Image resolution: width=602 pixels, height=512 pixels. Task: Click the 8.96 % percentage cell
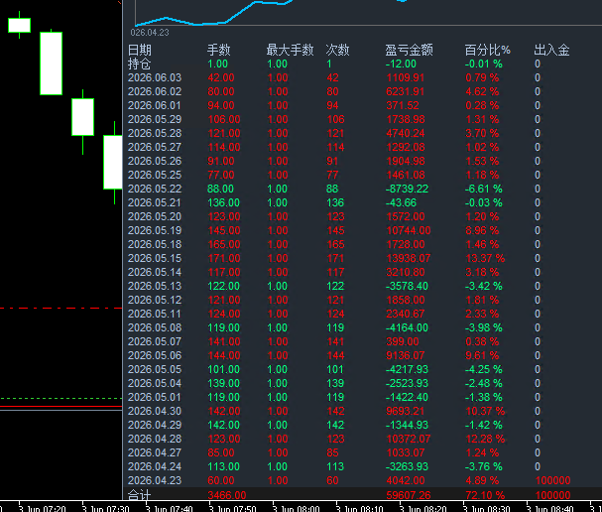pyautogui.click(x=482, y=230)
